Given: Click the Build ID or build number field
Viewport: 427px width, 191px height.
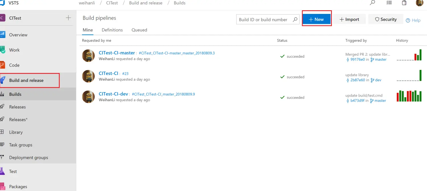Looking at the screenshot, I should click(268, 19).
